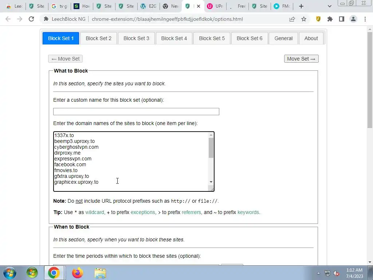Click the custom block set name field
The height and width of the screenshot is (280, 373).
(x=136, y=112)
